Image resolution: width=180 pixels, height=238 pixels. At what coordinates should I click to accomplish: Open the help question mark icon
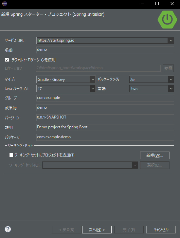tap(8, 229)
